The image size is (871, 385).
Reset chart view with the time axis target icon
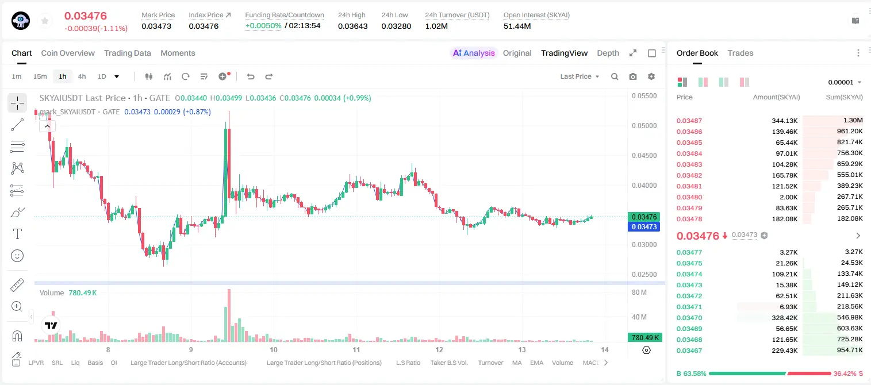[x=646, y=350]
